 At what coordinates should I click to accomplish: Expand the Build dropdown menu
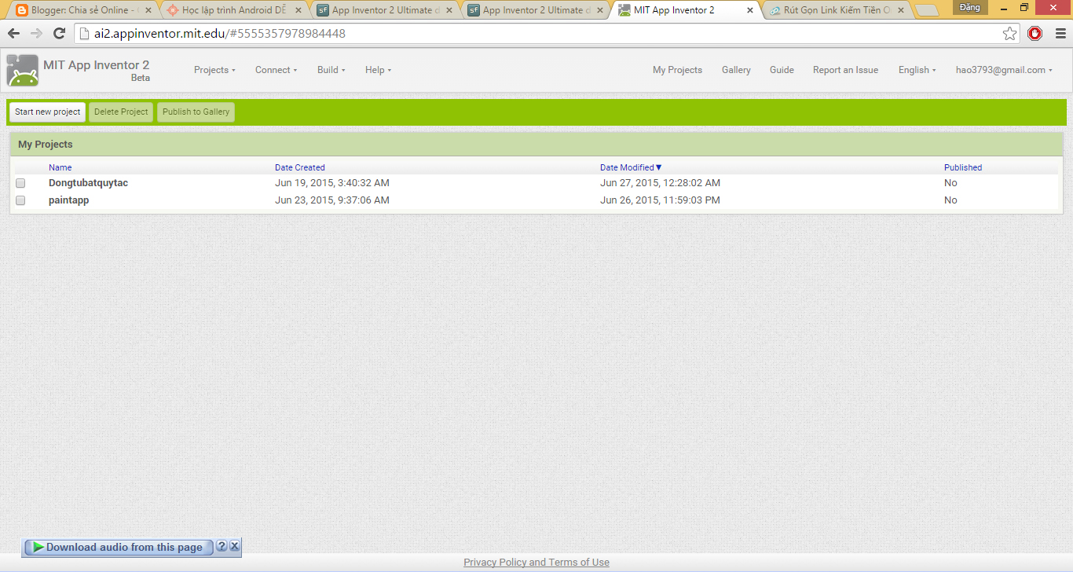pyautogui.click(x=331, y=70)
